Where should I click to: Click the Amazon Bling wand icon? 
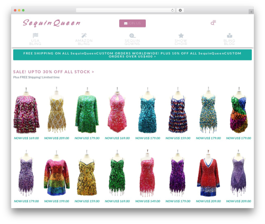click(x=84, y=35)
